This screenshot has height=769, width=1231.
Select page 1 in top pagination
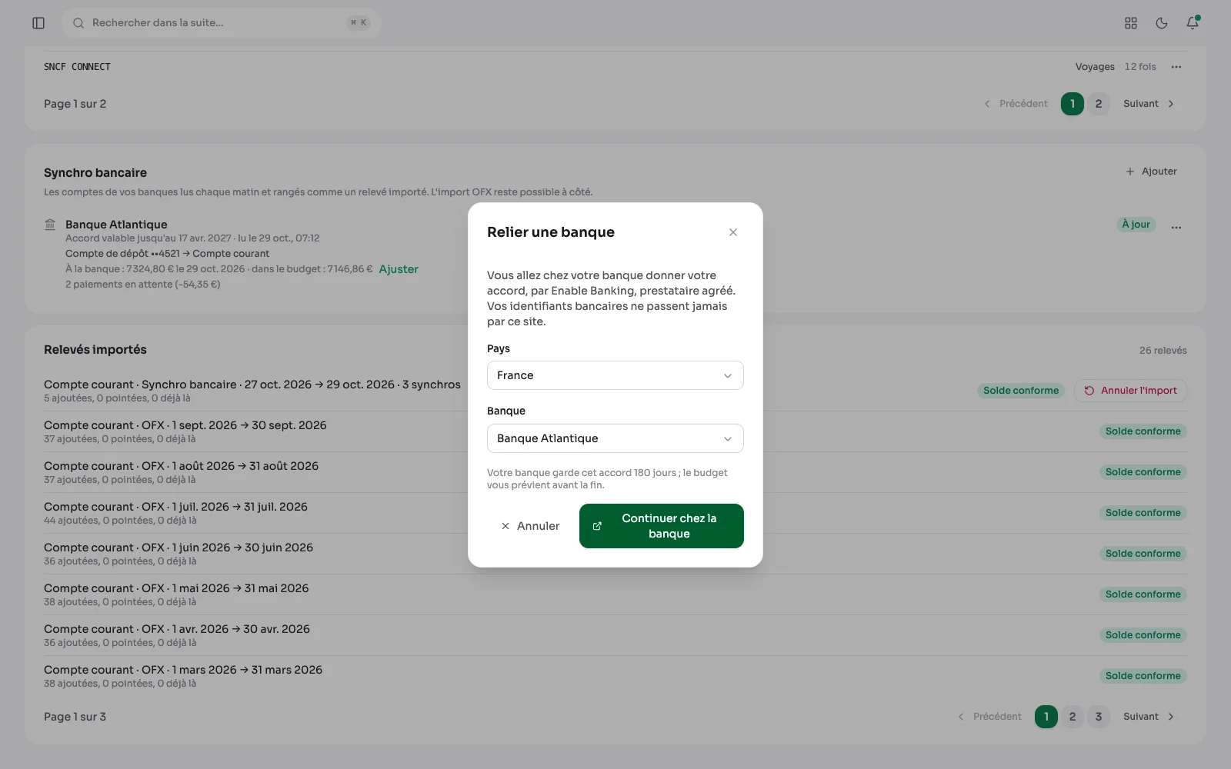pyautogui.click(x=1073, y=104)
